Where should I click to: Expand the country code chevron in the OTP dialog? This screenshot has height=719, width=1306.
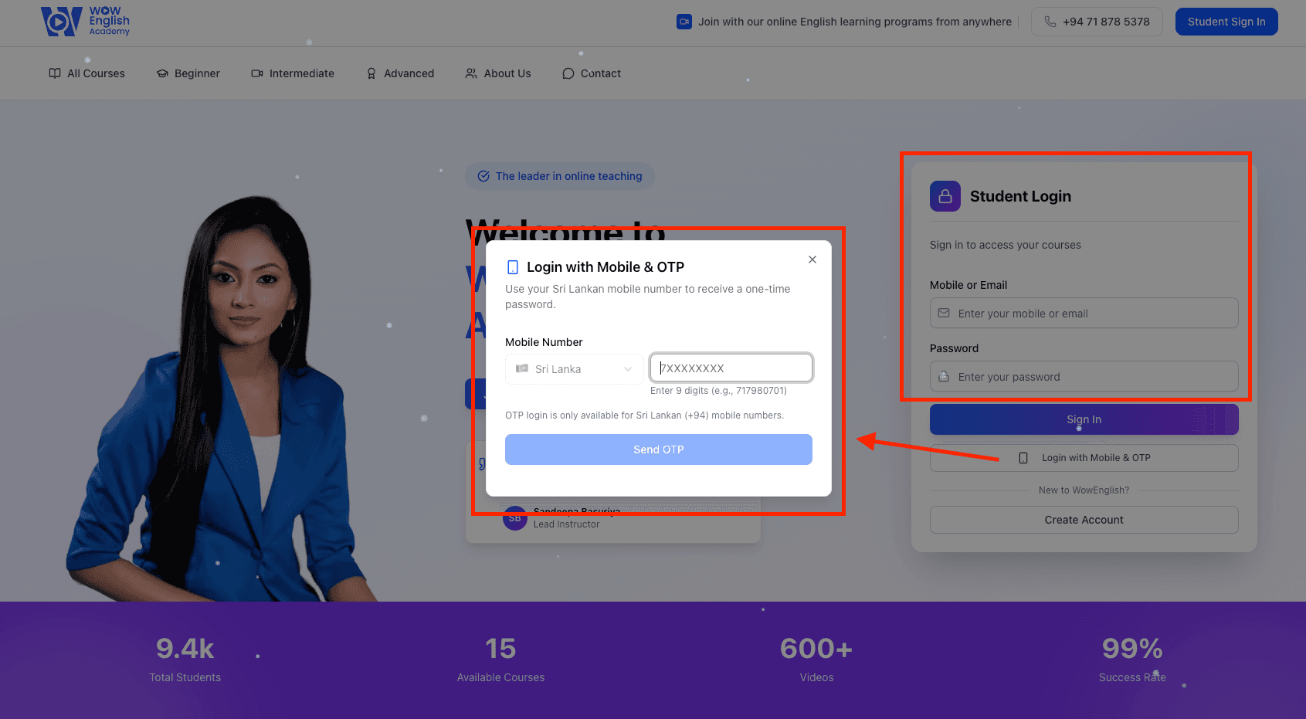click(627, 368)
